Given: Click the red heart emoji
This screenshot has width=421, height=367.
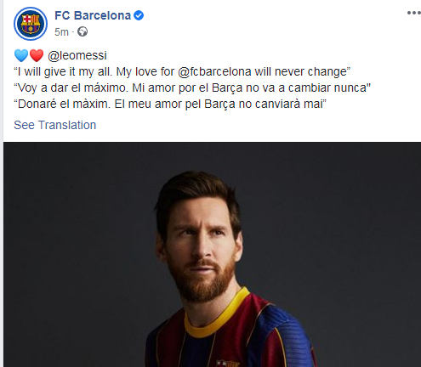Looking at the screenshot, I should click(x=37, y=55).
